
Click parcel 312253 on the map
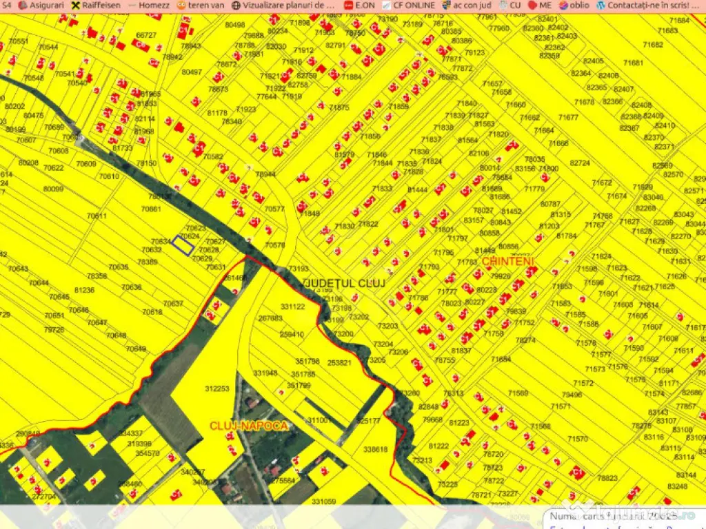click(x=216, y=388)
